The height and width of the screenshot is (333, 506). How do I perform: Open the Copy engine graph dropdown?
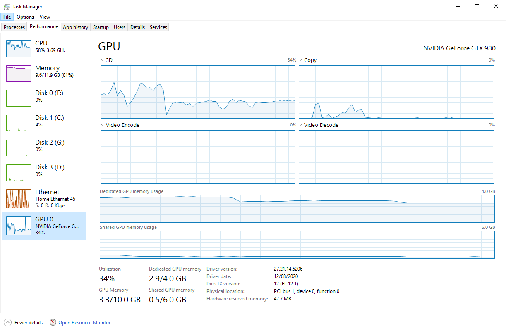[301, 60]
